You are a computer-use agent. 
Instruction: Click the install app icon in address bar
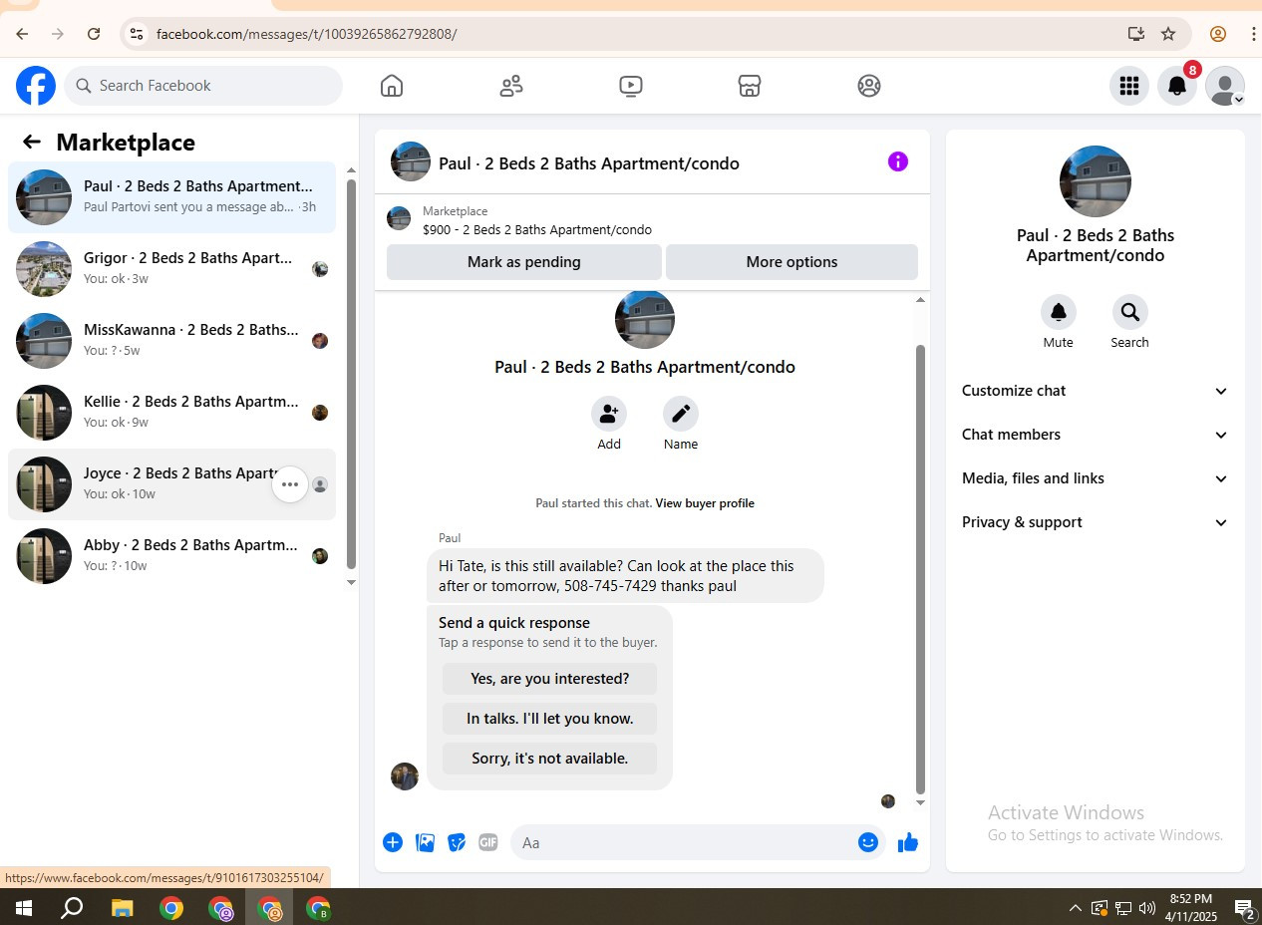pos(1136,34)
